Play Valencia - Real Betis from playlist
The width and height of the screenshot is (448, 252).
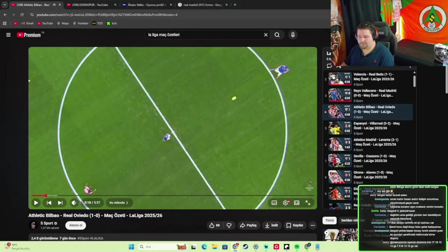pyautogui.click(x=367, y=79)
